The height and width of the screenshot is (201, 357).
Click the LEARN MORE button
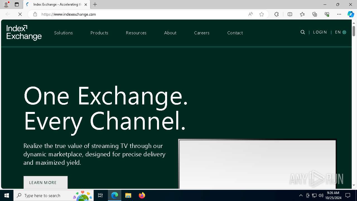pos(45,182)
